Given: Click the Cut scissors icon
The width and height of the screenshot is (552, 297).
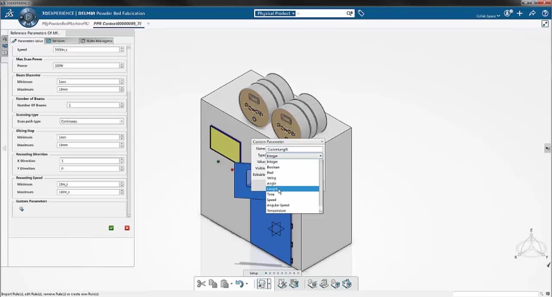Looking at the screenshot, I should [x=201, y=284].
